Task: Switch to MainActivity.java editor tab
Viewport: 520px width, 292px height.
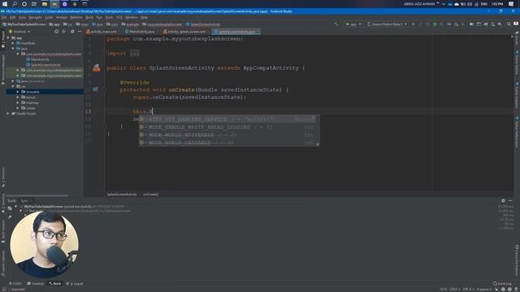Action: (140, 32)
